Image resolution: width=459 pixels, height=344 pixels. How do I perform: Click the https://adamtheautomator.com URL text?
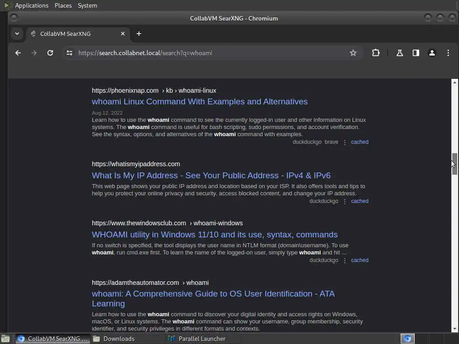tap(135, 283)
